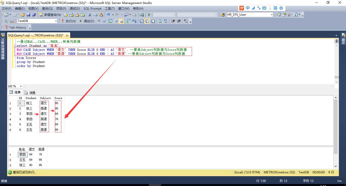The width and height of the screenshot is (346, 186).
Task: Select the 李四 cell in pivot results
Action: tap(23, 154)
